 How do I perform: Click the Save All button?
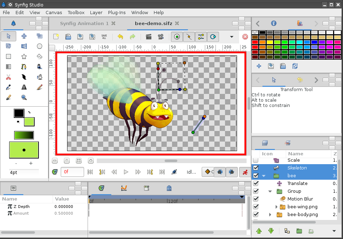pos(104,36)
